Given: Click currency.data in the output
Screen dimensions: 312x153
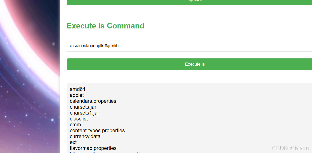Looking at the screenshot, I should click(x=85, y=136).
